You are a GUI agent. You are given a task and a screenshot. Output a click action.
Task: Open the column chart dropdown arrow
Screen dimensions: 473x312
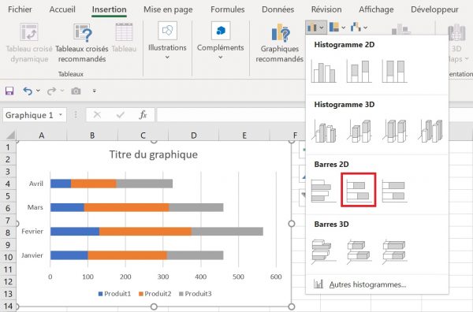click(x=322, y=28)
